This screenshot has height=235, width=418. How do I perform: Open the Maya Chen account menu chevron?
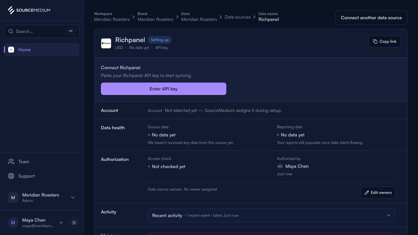61,223
